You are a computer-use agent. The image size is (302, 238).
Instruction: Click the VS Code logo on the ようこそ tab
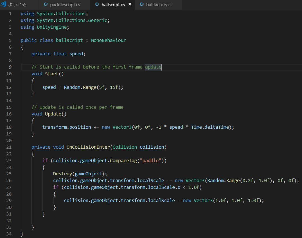pyautogui.click(x=3, y=4)
